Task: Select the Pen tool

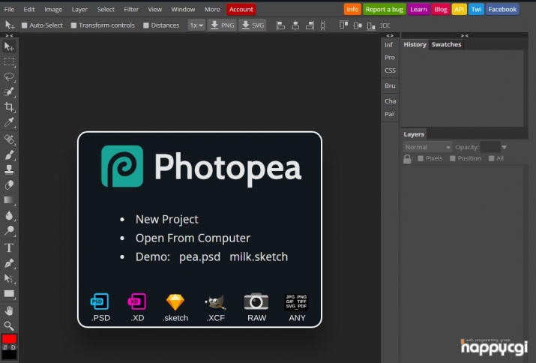Action: [9, 263]
